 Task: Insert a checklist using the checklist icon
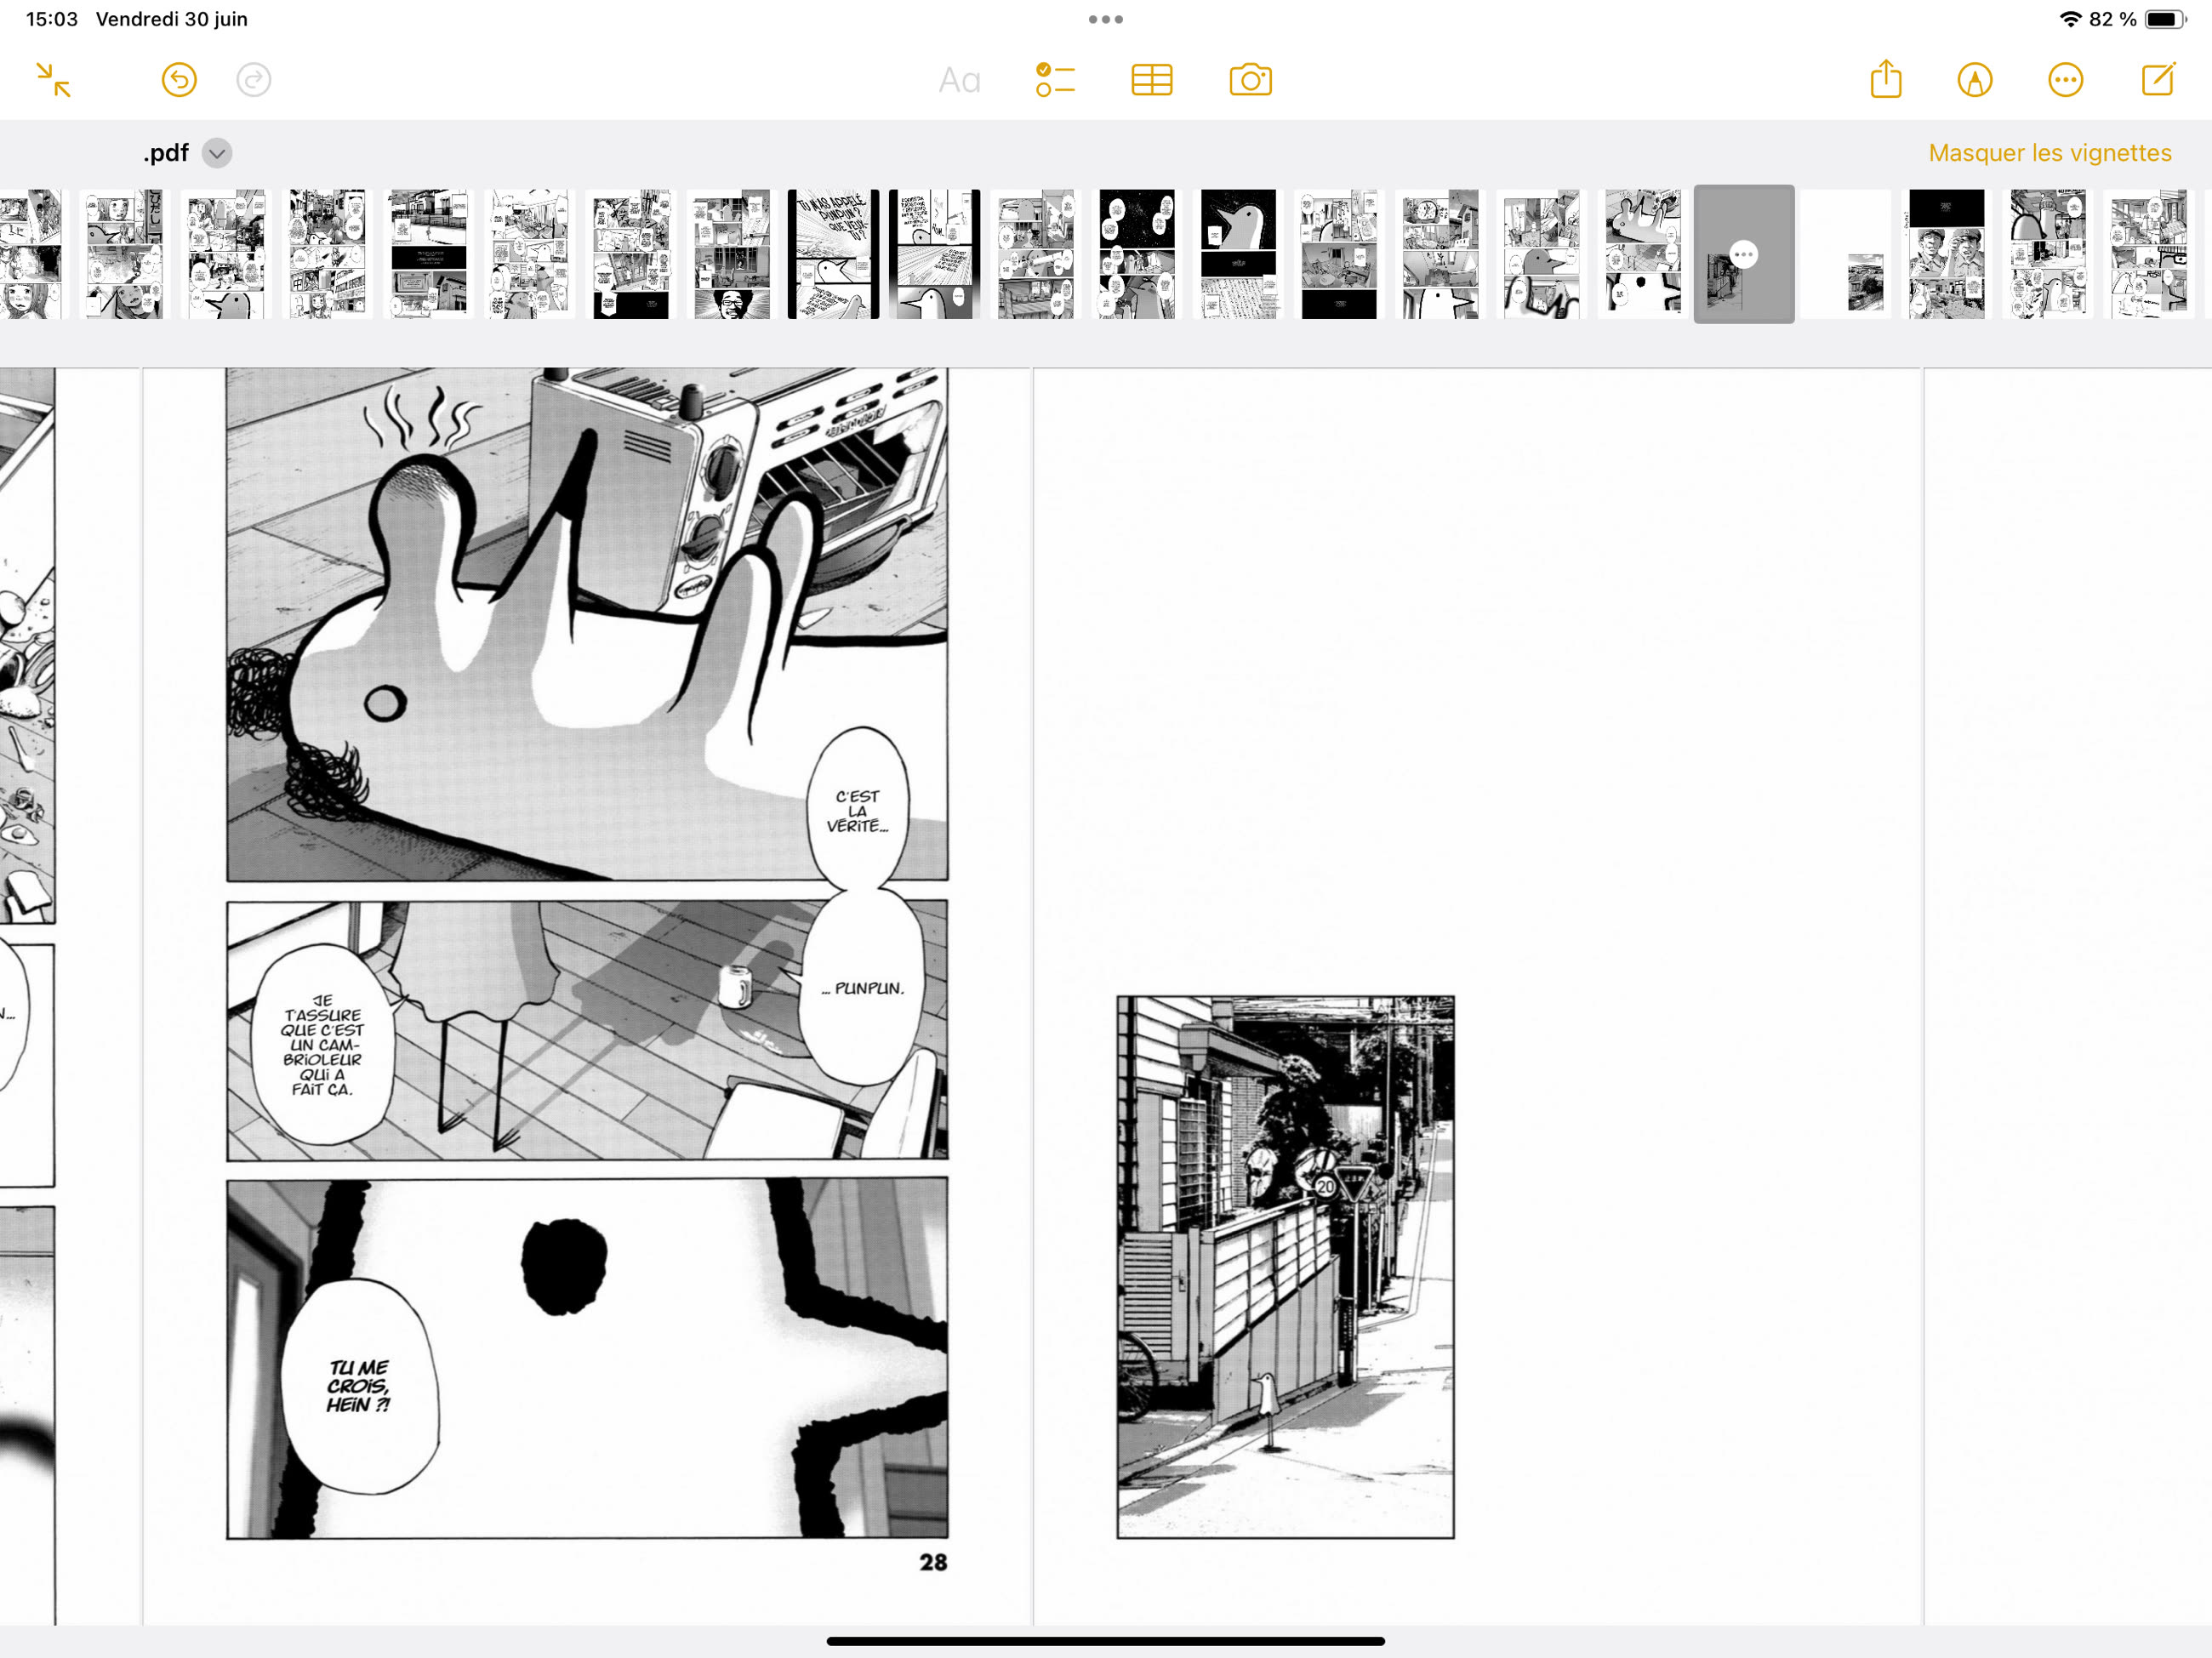point(1053,79)
